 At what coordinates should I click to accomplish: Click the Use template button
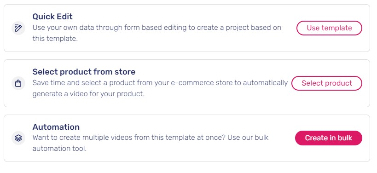coord(329,28)
